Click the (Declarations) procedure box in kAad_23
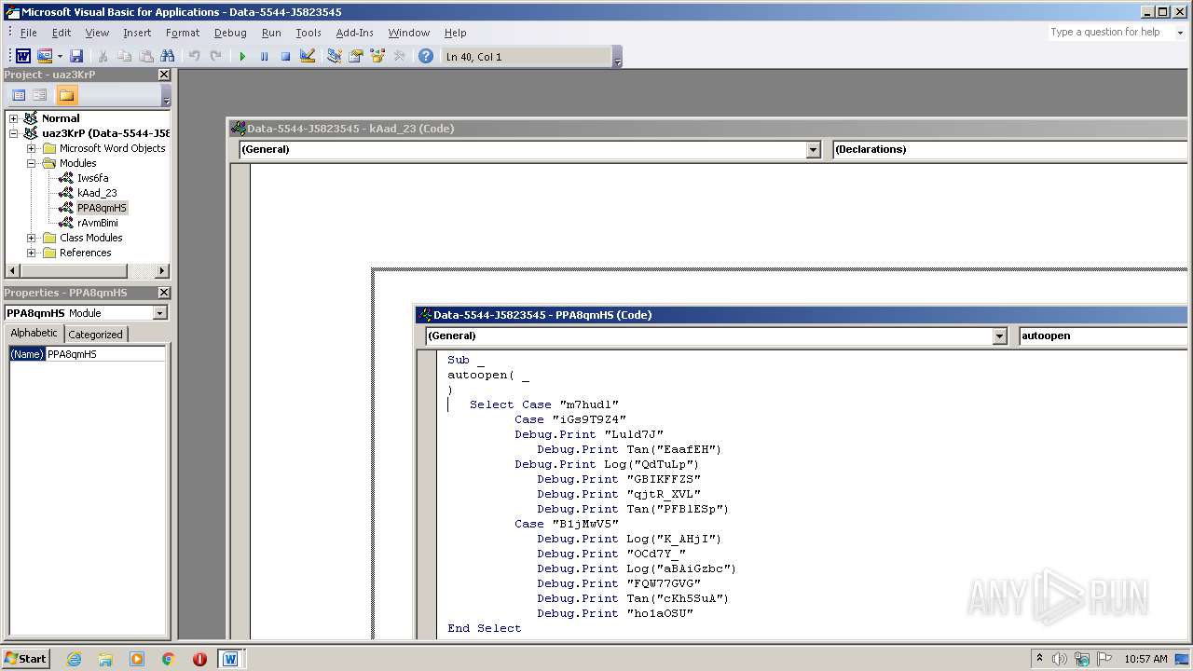This screenshot has height=671, width=1193. click(x=1010, y=149)
